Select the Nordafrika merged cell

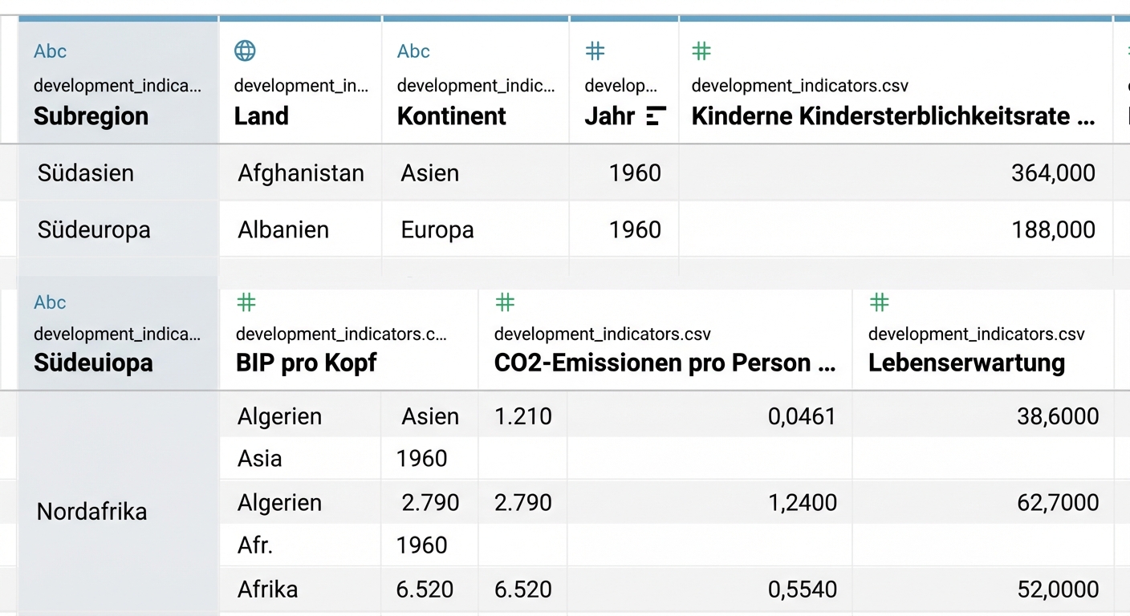91,511
